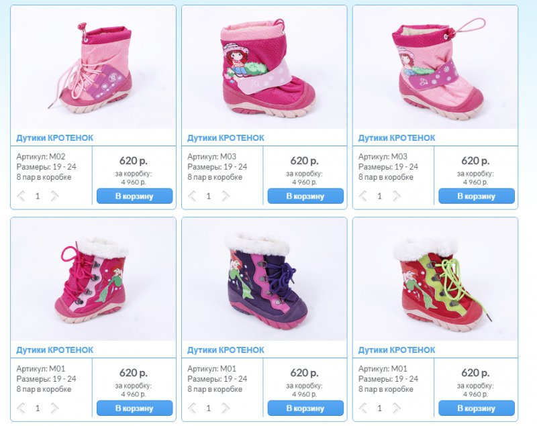
Task: Add the purple M01 boot to cart
Action: [305, 408]
